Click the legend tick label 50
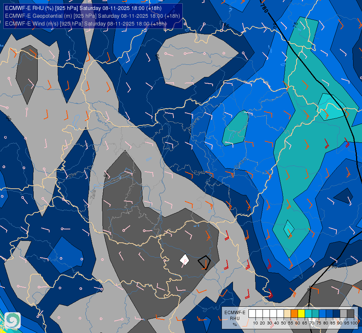362x333 pixels. tap(284, 323)
